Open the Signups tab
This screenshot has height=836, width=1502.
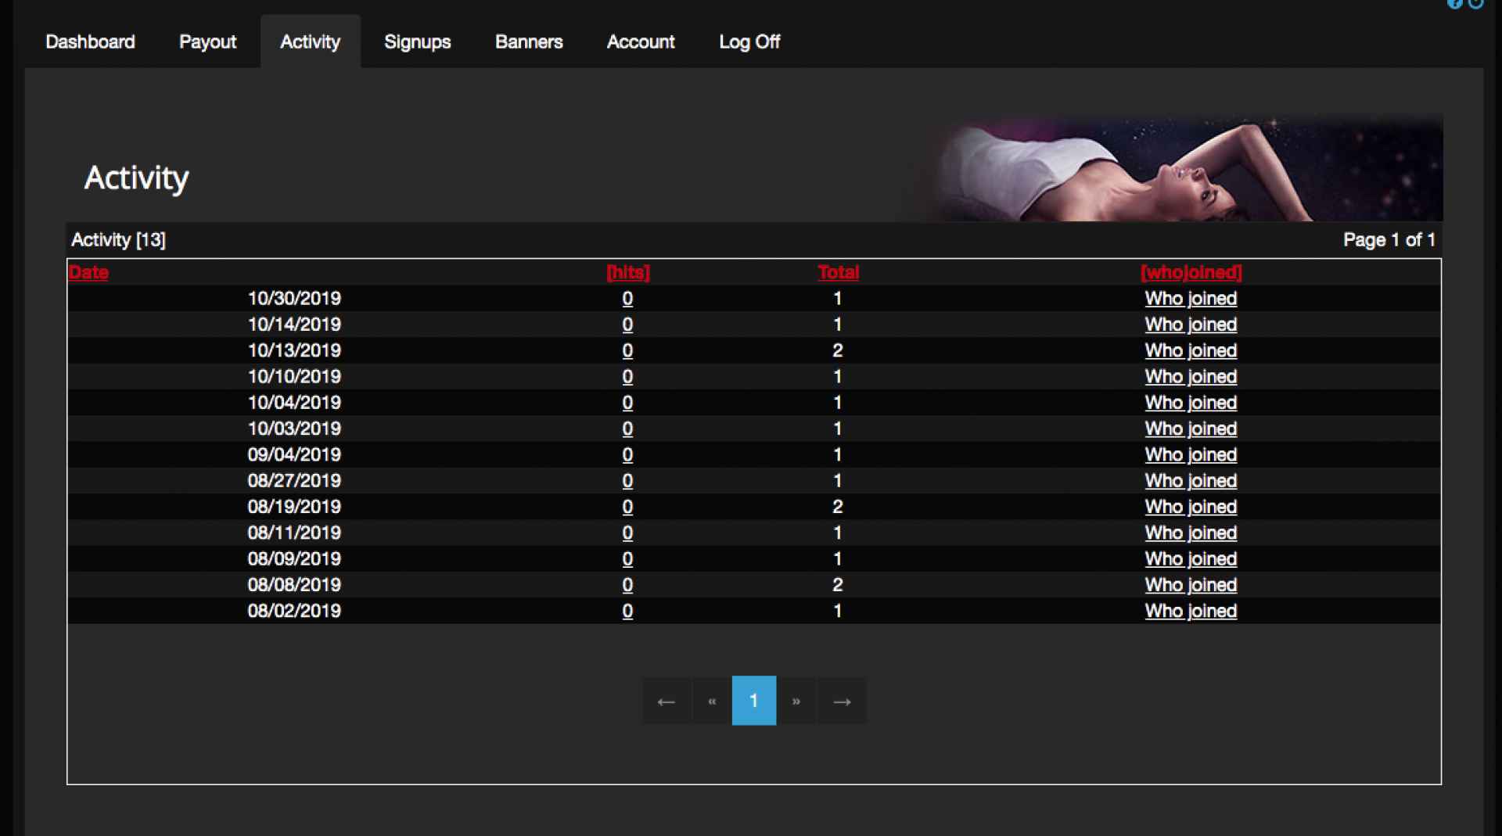click(417, 41)
